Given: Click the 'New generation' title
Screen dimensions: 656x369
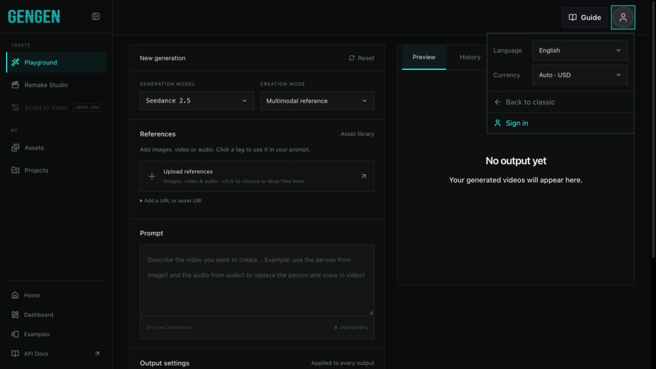Looking at the screenshot, I should [x=163, y=58].
